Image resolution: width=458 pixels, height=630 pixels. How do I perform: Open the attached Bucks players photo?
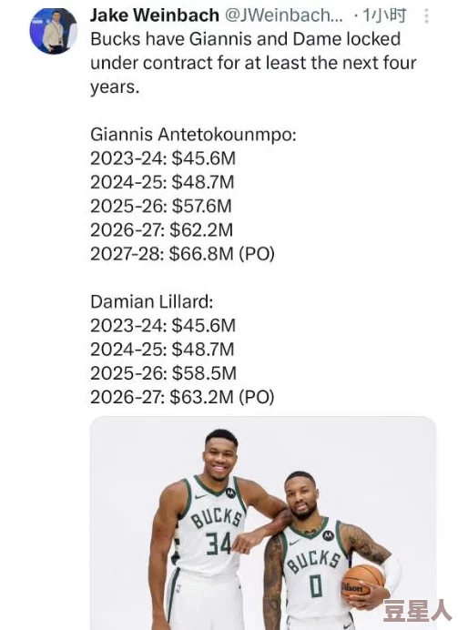tap(263, 523)
